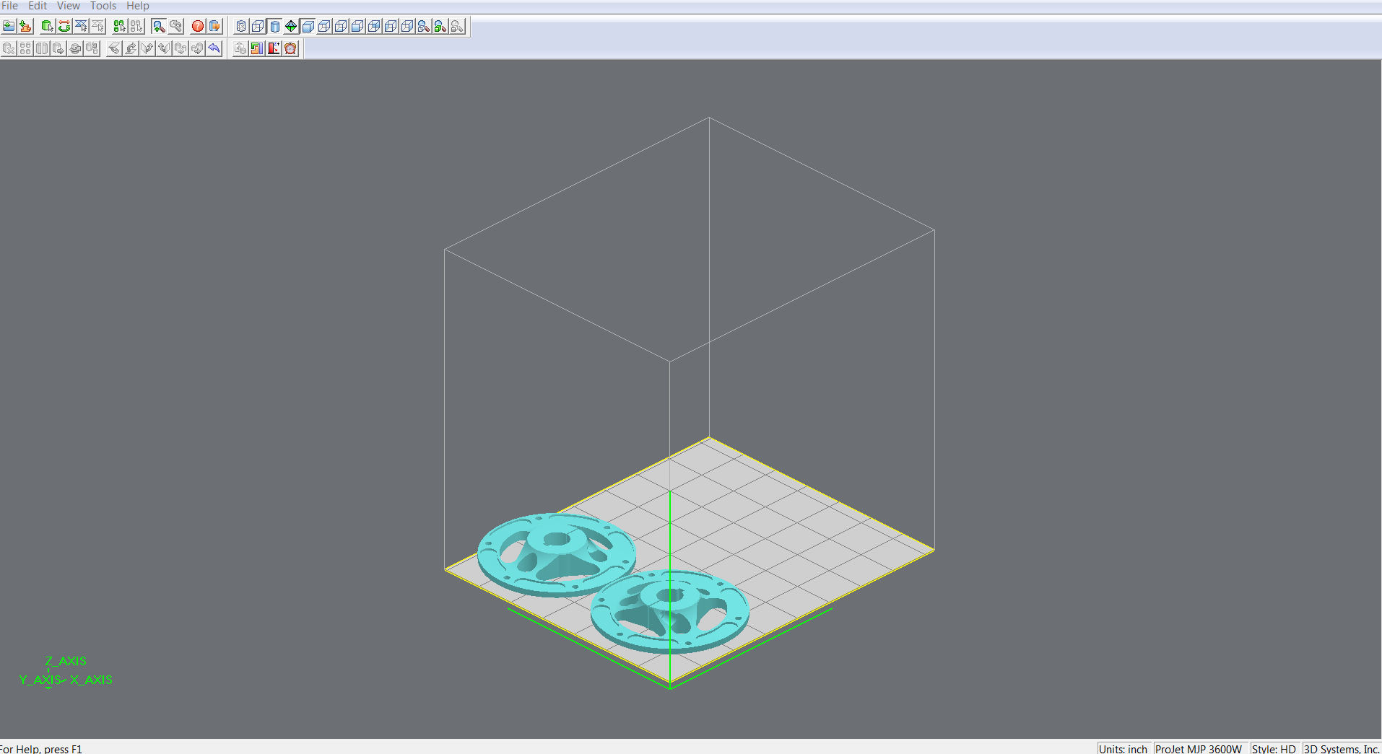The height and width of the screenshot is (754, 1382).
Task: Click the Style: HD status field
Action: (1274, 748)
